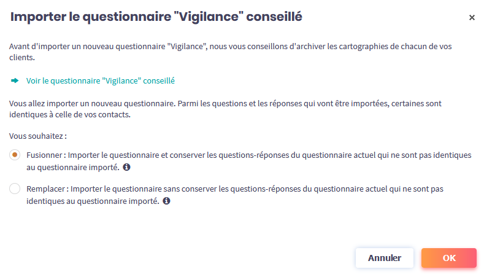Click the dialog title 'Importer le questionnaire Vigilance conseillé'
The width and height of the screenshot is (484, 277).
(x=156, y=17)
